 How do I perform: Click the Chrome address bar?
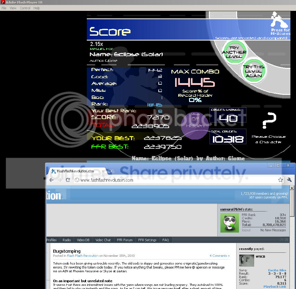click(174, 180)
